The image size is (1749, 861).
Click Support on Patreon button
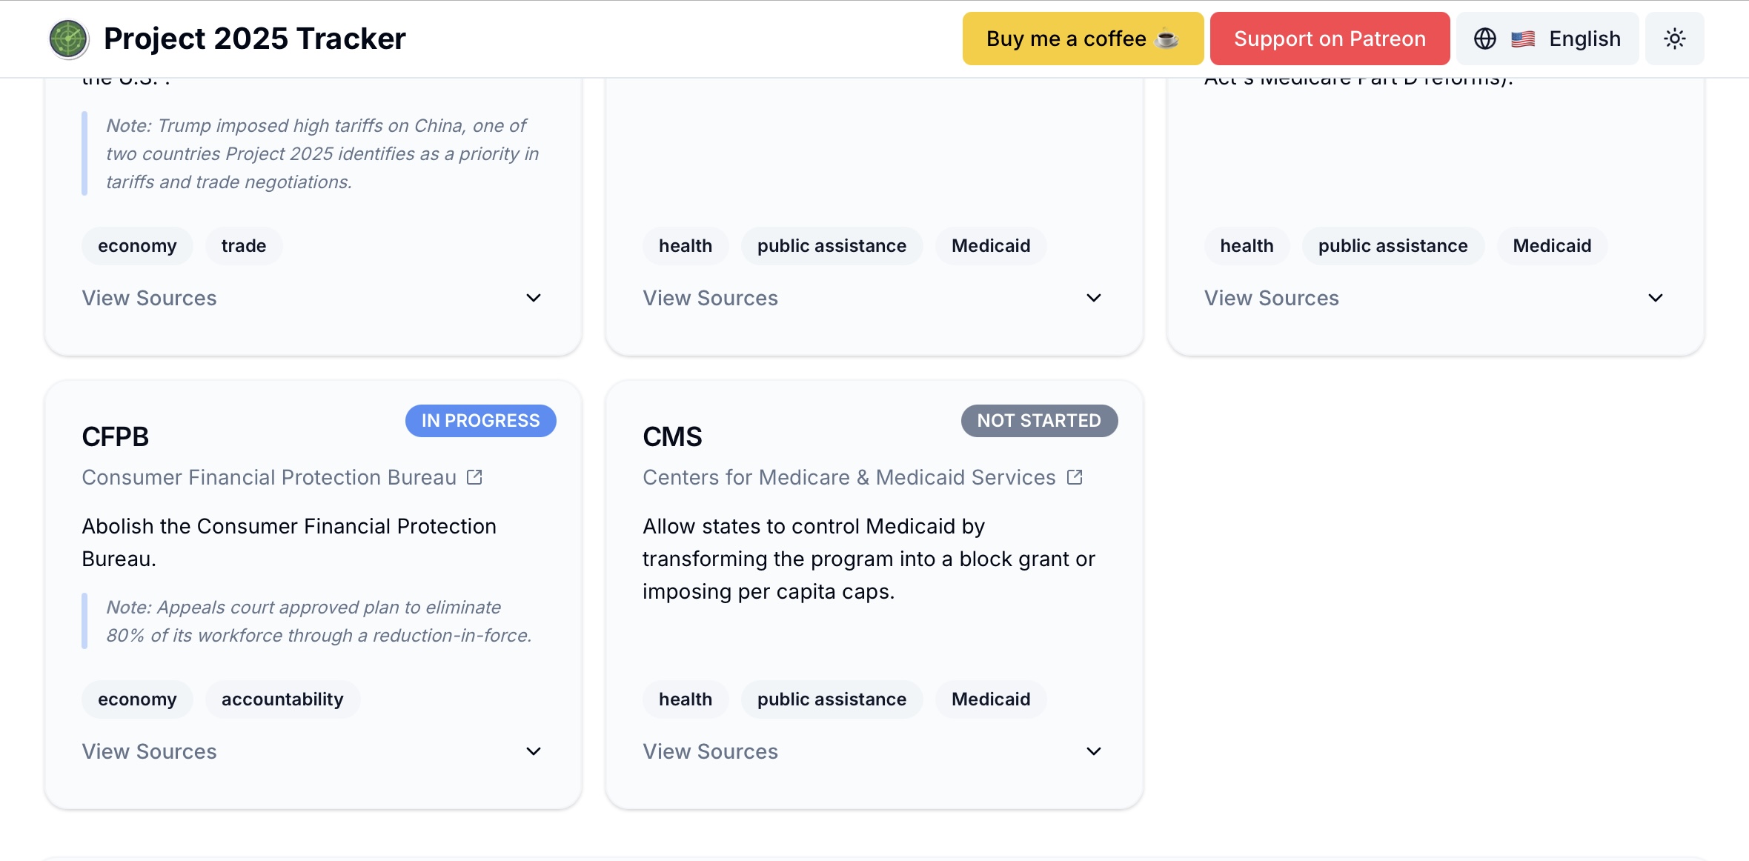1330,39
